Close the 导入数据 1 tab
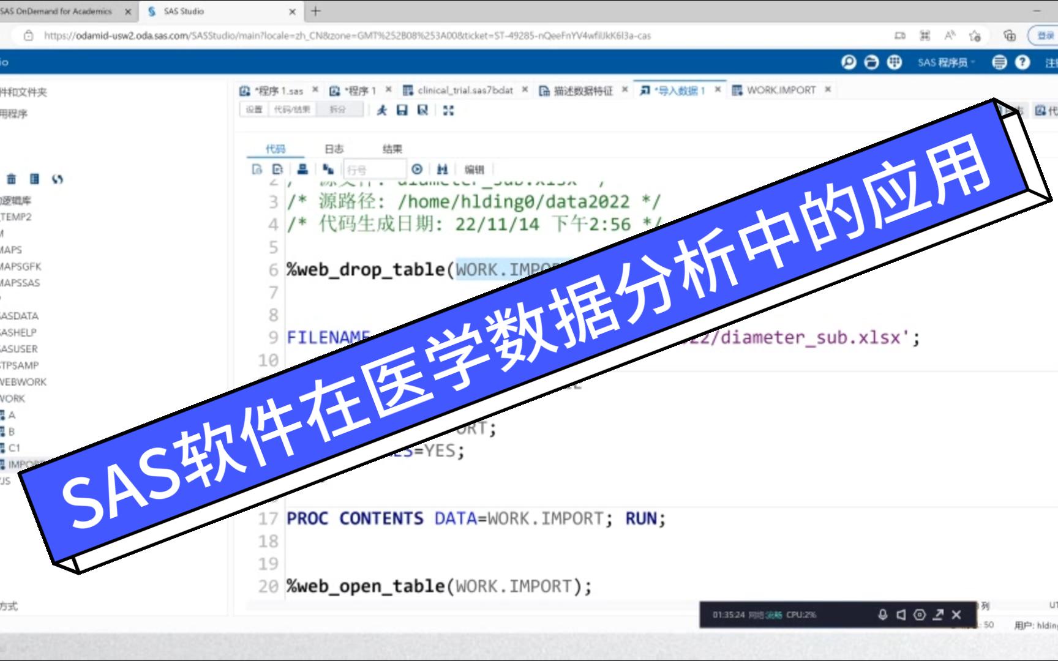Image resolution: width=1058 pixels, height=661 pixels. click(718, 89)
